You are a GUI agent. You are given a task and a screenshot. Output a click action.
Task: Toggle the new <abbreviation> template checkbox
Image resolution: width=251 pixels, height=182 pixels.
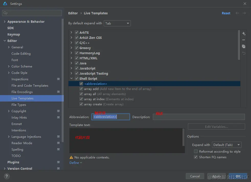pyautogui.click(x=81, y=84)
